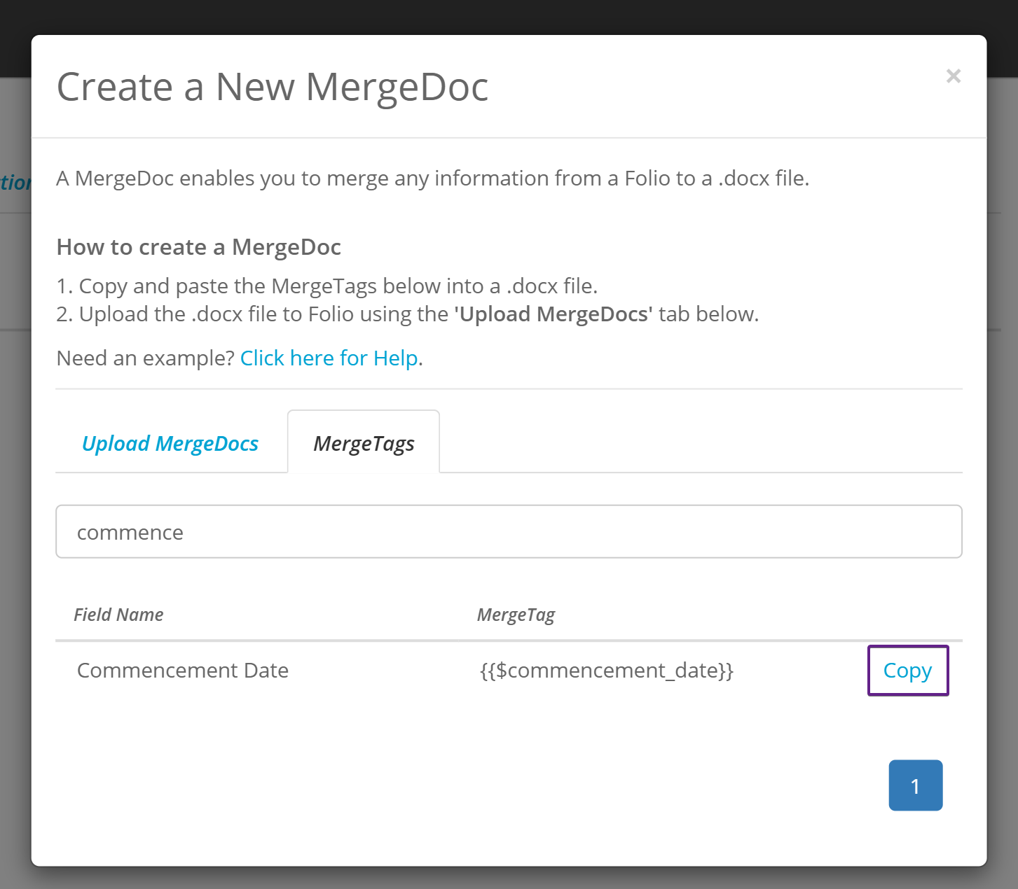Select the MergeTags tab
Image resolution: width=1018 pixels, height=889 pixels.
pos(364,444)
